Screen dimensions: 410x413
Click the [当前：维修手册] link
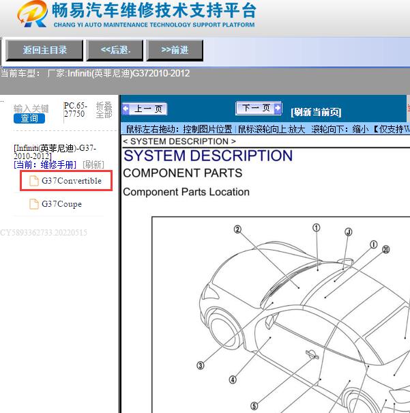[x=45, y=165]
